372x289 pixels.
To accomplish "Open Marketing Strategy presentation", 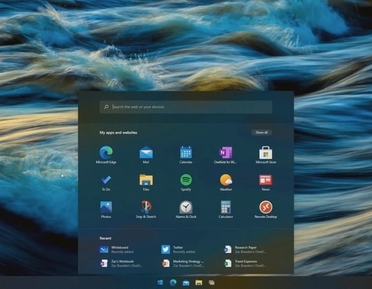I will coord(183,263).
